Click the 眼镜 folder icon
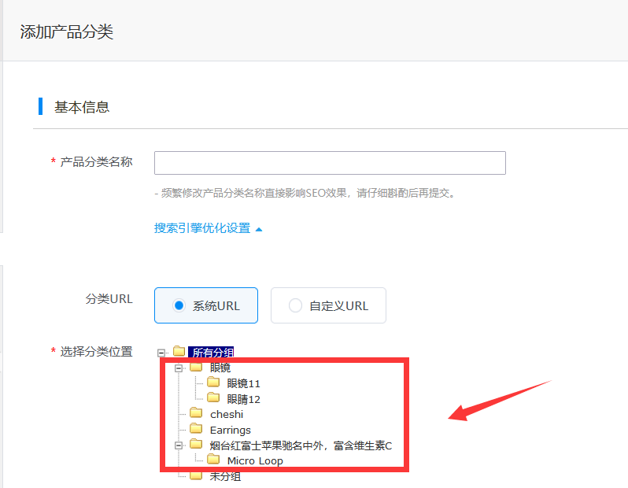628x488 pixels. pos(196,368)
